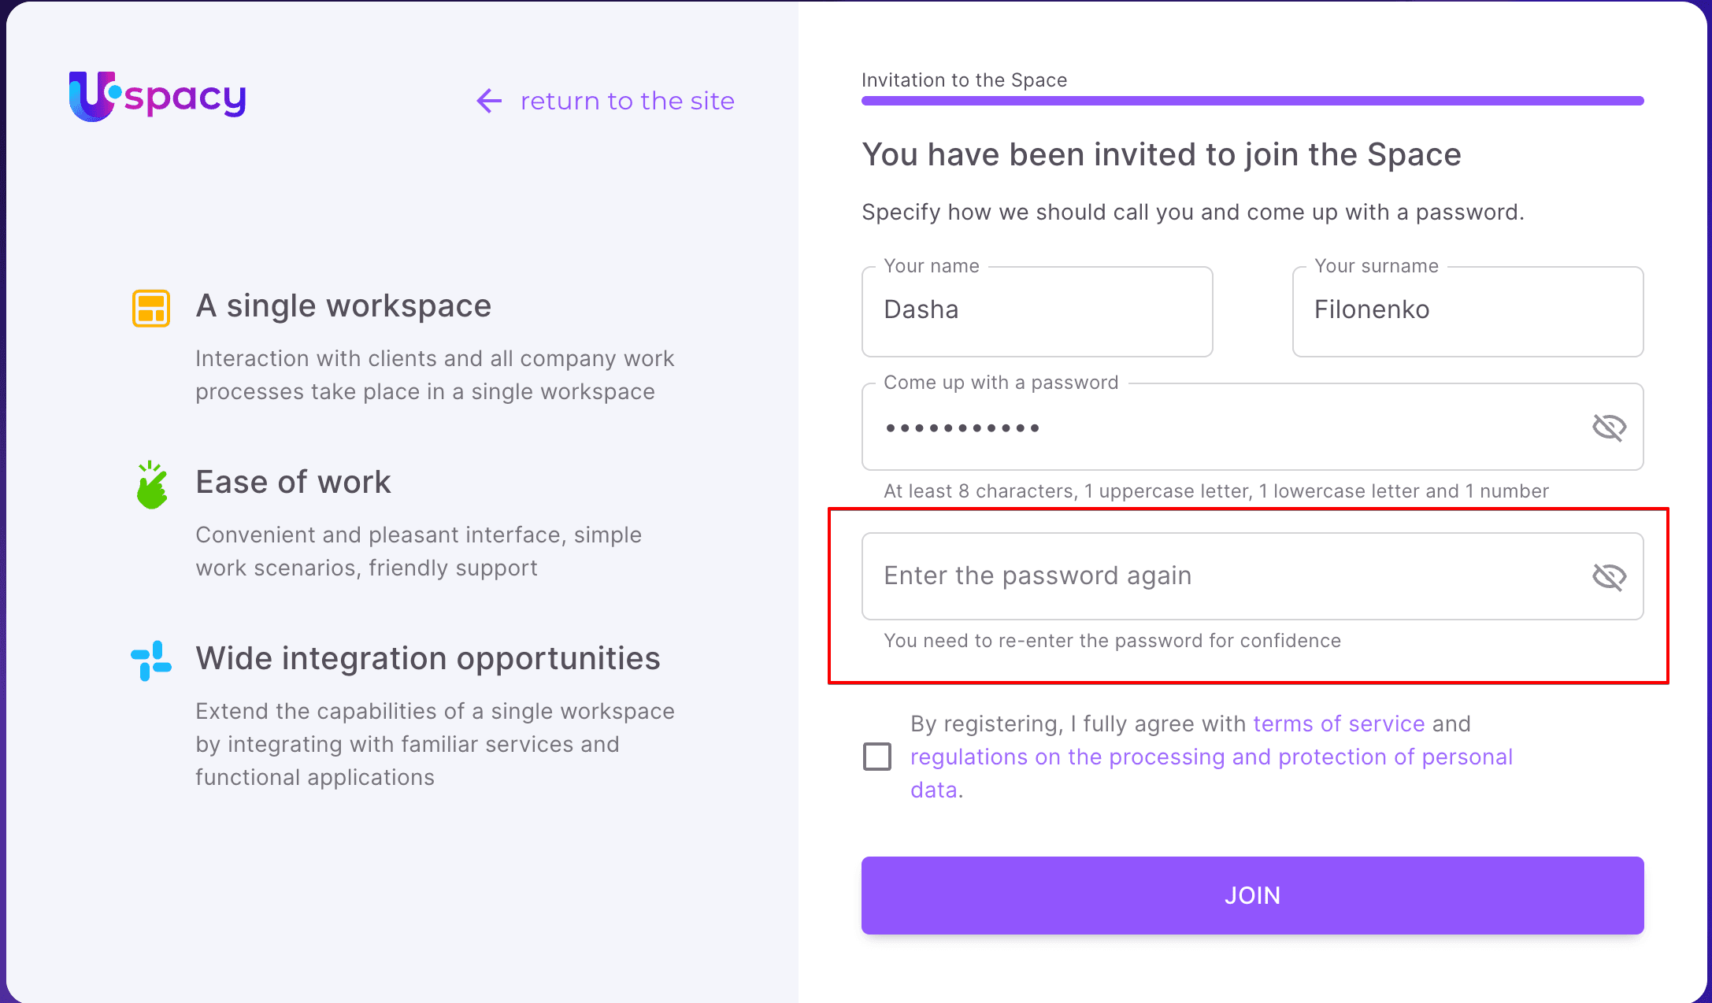Open the terms of service link
The height and width of the screenshot is (1003, 1712).
(x=1339, y=724)
